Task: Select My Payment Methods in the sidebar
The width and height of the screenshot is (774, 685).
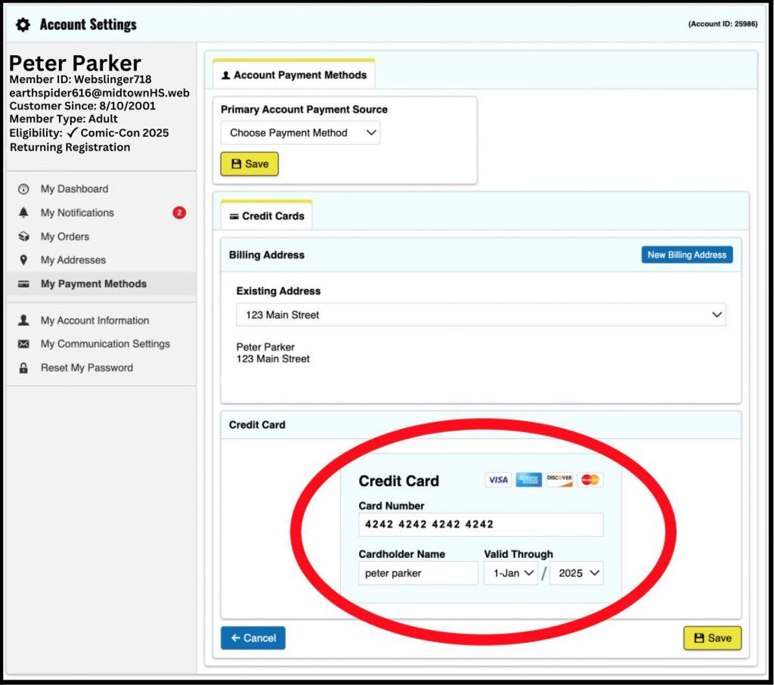Action: coord(93,284)
